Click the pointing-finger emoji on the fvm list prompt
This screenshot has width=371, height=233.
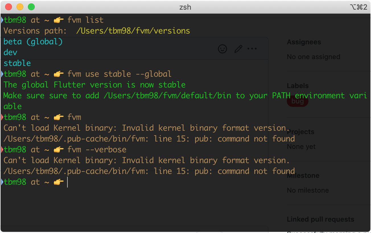[58, 20]
